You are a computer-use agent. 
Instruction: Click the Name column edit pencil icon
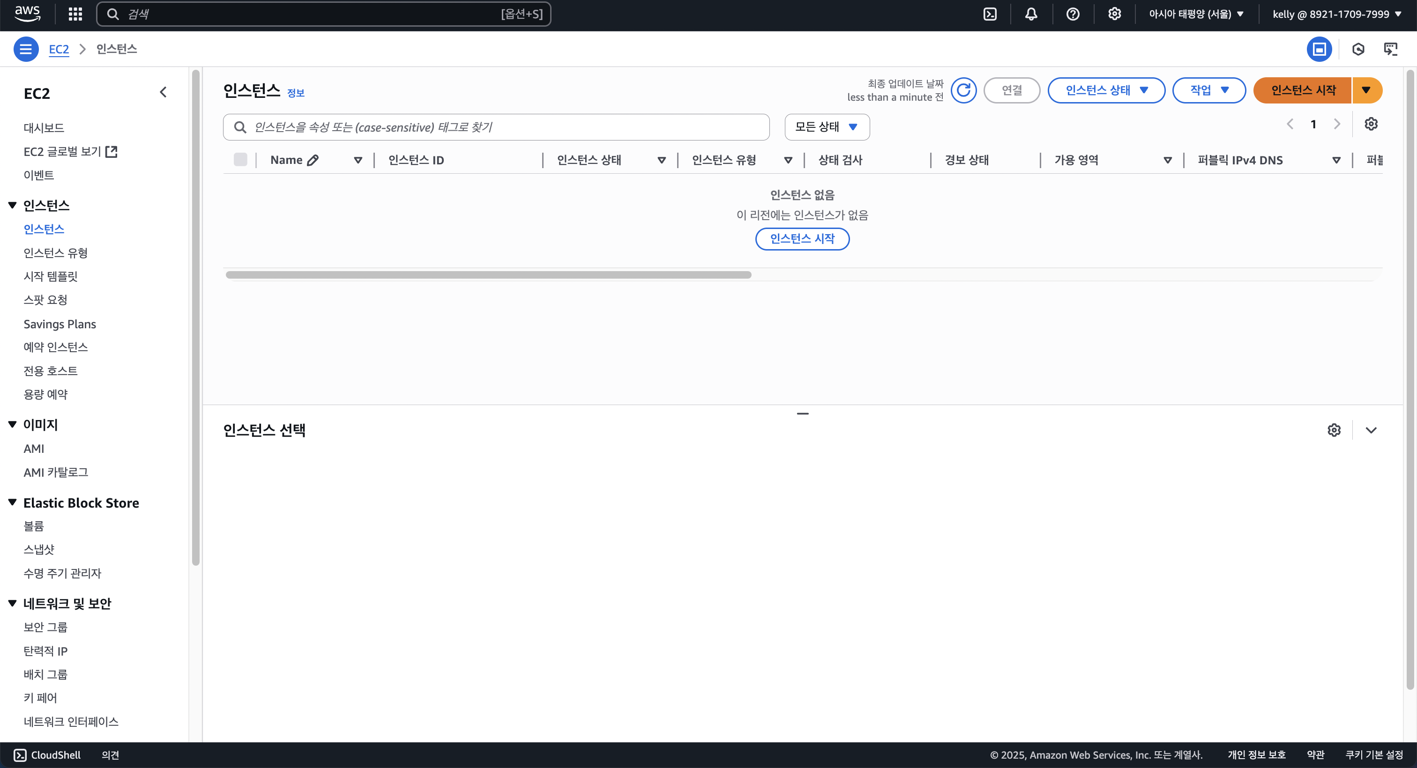click(313, 161)
